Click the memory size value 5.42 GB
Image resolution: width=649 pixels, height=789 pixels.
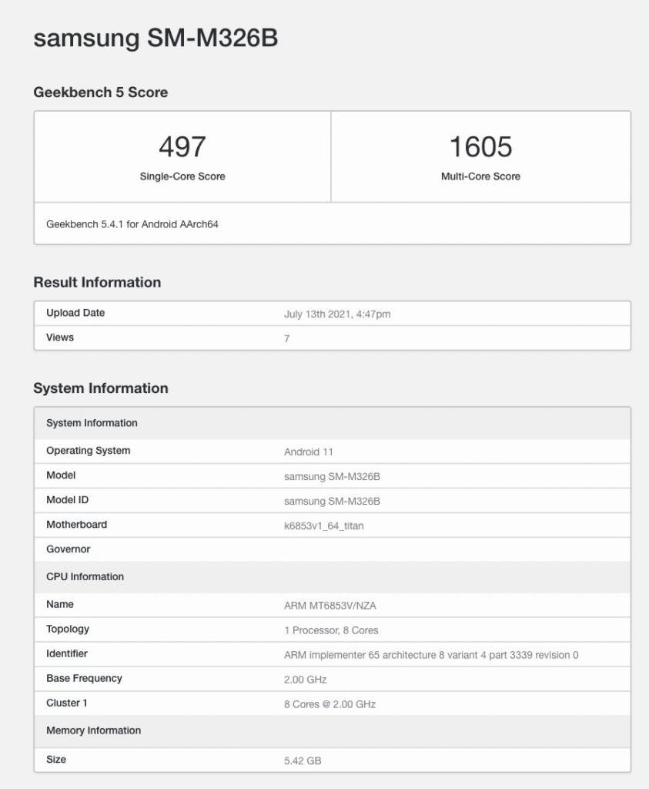coord(303,760)
